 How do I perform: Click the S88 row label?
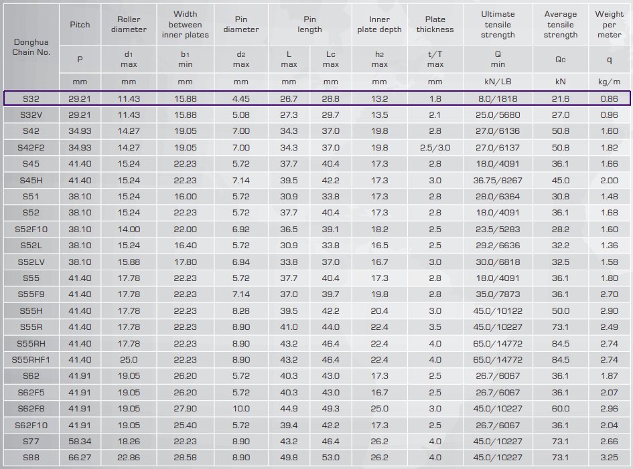click(31, 458)
